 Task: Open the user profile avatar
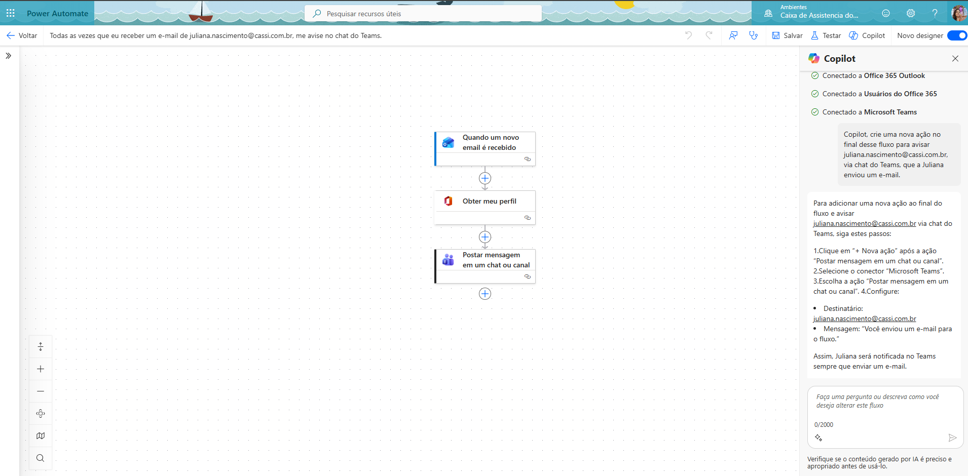point(959,13)
